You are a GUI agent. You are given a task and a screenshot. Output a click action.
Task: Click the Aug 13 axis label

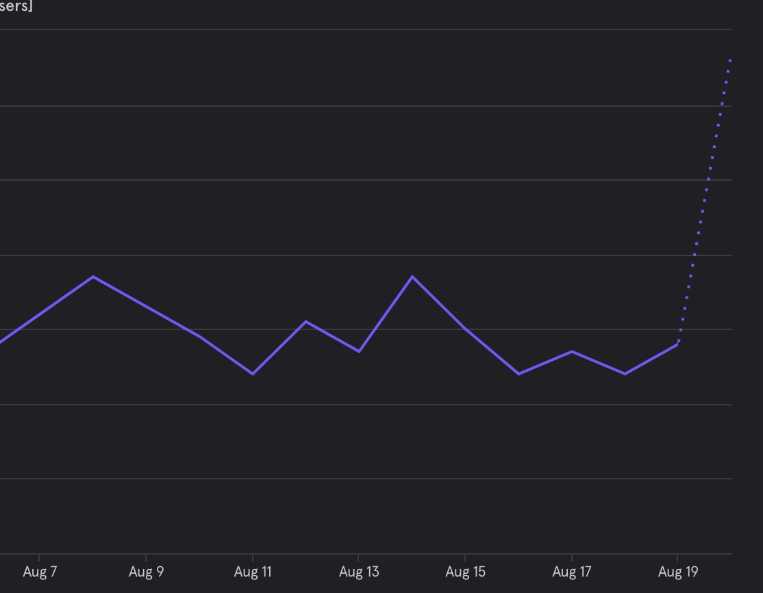click(359, 572)
